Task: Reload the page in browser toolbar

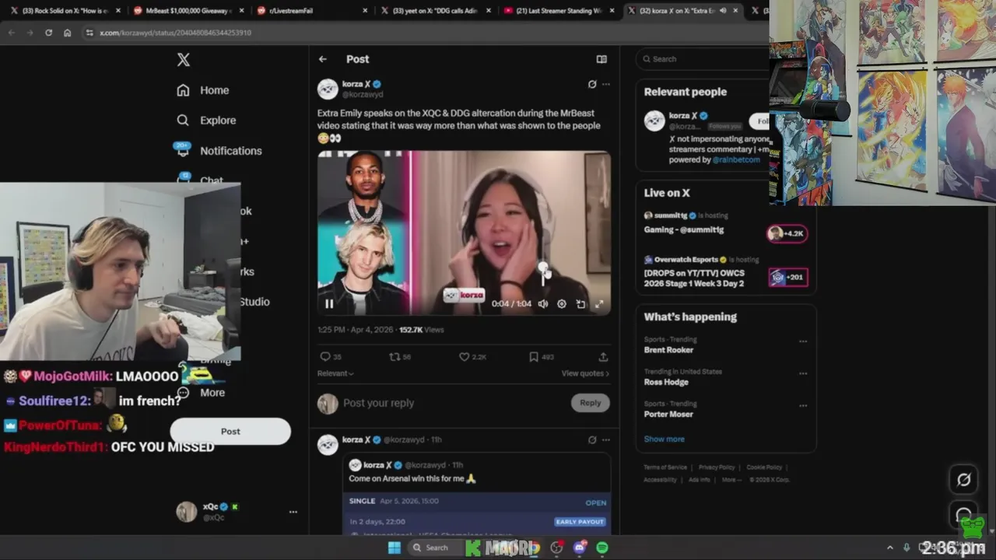Action: 48,33
